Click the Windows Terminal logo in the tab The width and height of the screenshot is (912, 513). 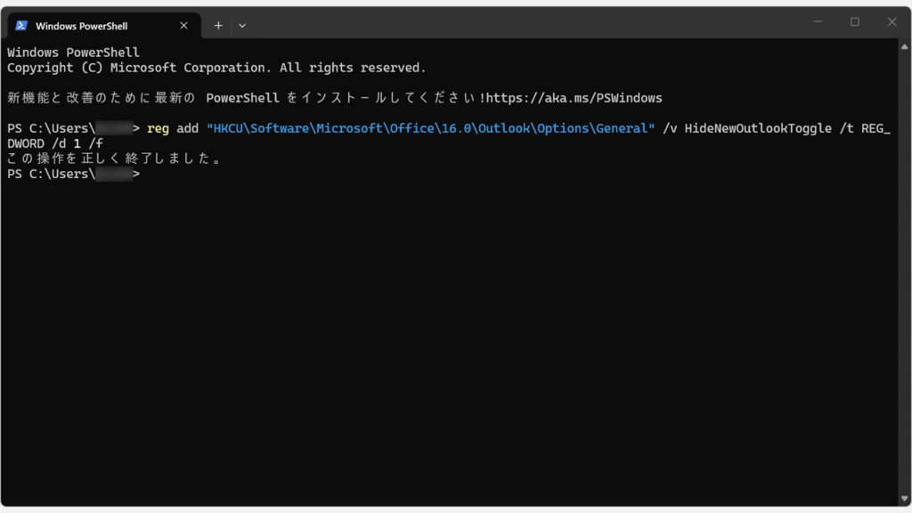pyautogui.click(x=21, y=25)
